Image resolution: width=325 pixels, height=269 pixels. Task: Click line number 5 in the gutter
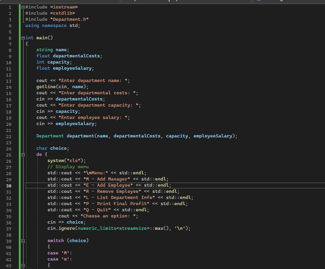10,32
